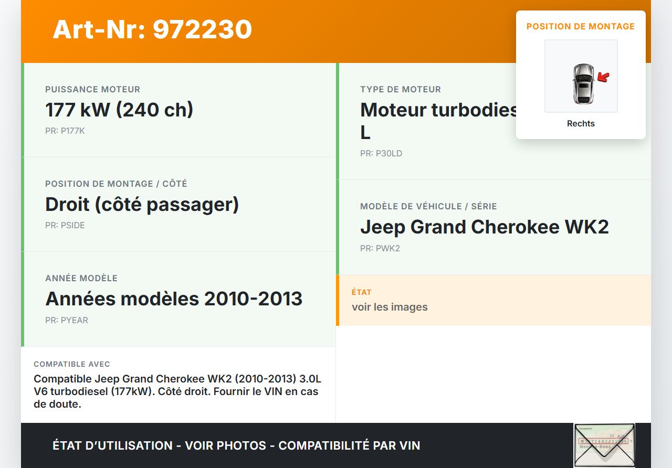Select the '177 kW (240 ch)' value

coord(119,110)
